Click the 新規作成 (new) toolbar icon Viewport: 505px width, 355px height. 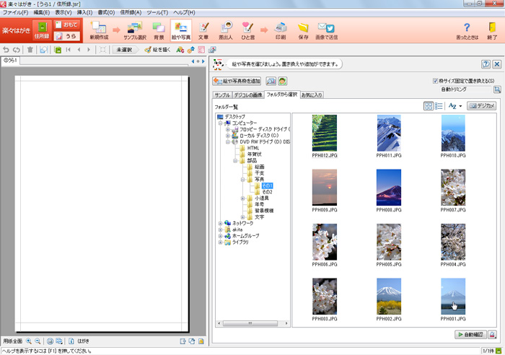100,30
